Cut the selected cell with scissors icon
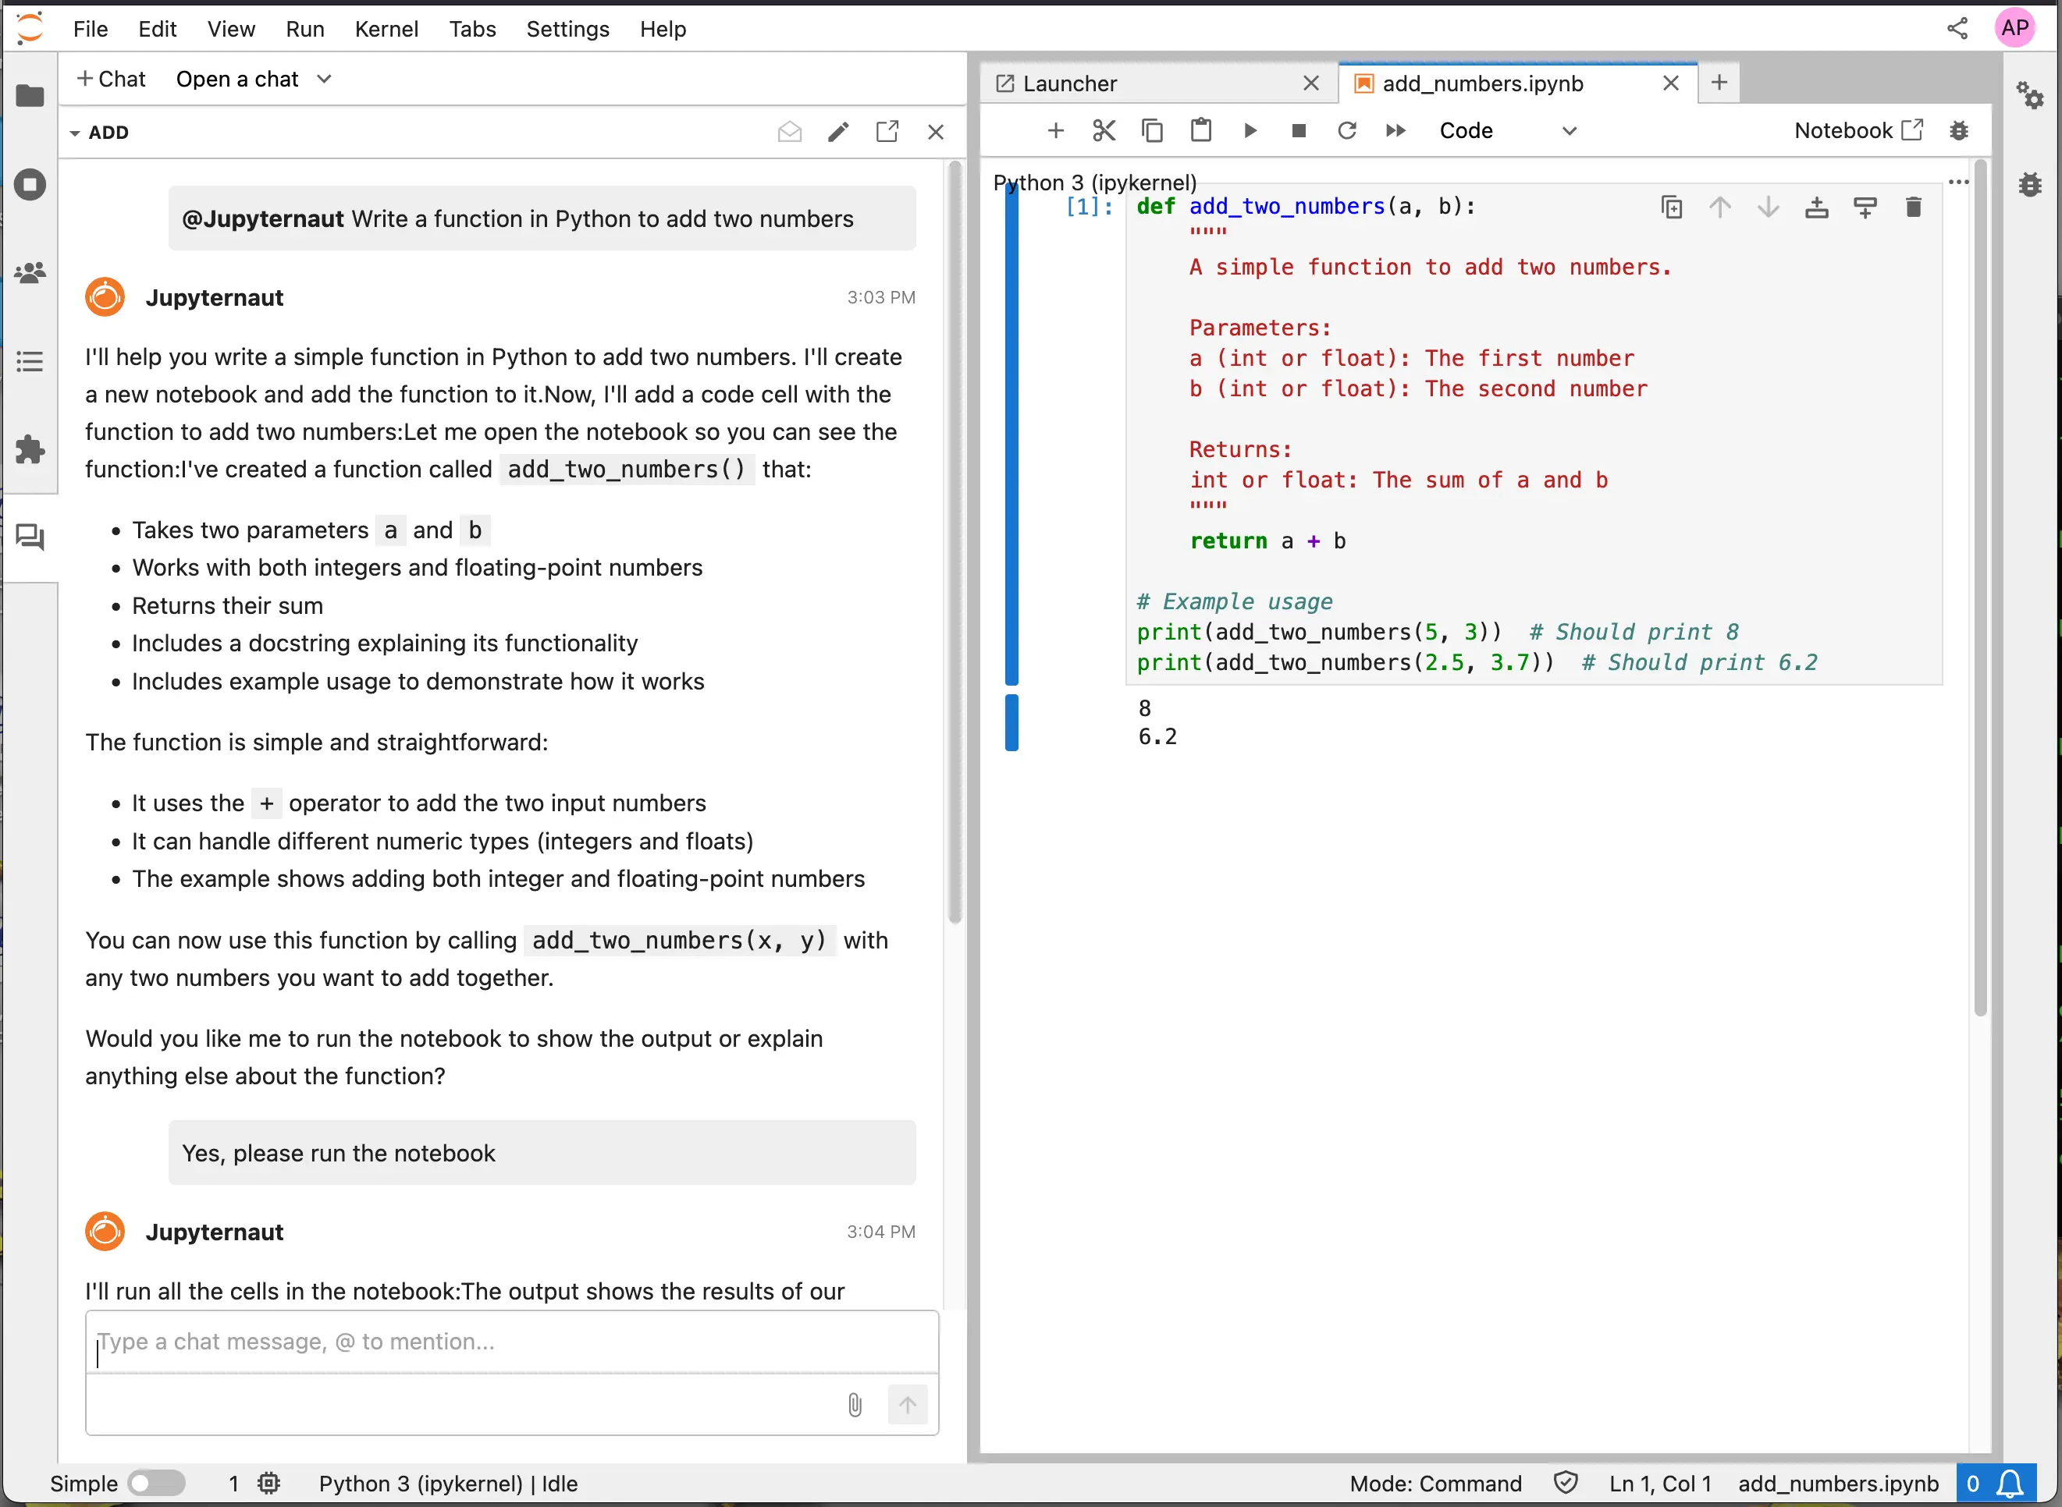The image size is (2062, 1507). pyautogui.click(x=1104, y=130)
